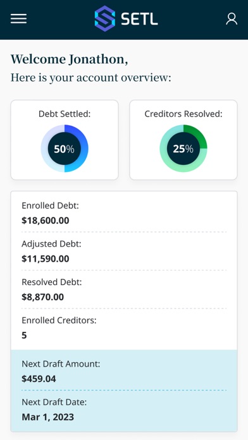Open the Creditors Resolved card
The width and height of the screenshot is (248, 440).
pyautogui.click(x=183, y=140)
